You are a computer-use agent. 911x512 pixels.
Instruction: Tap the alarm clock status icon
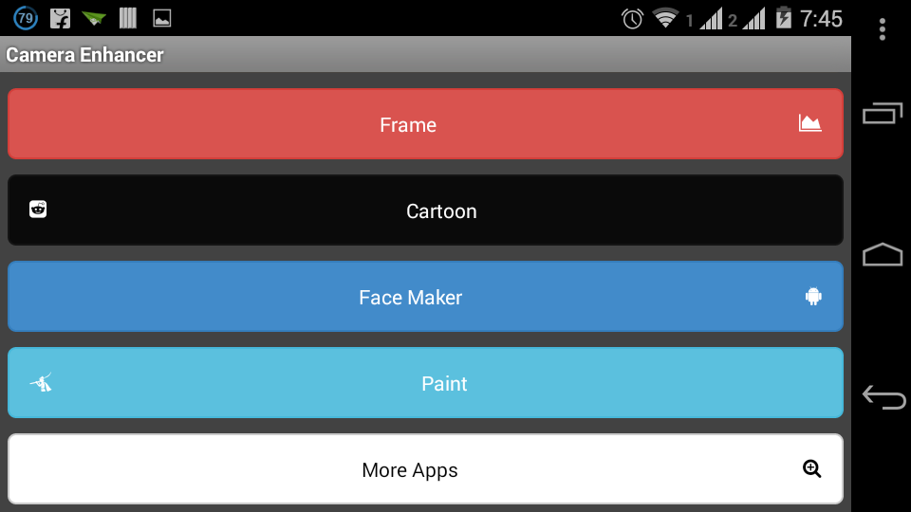(x=632, y=18)
